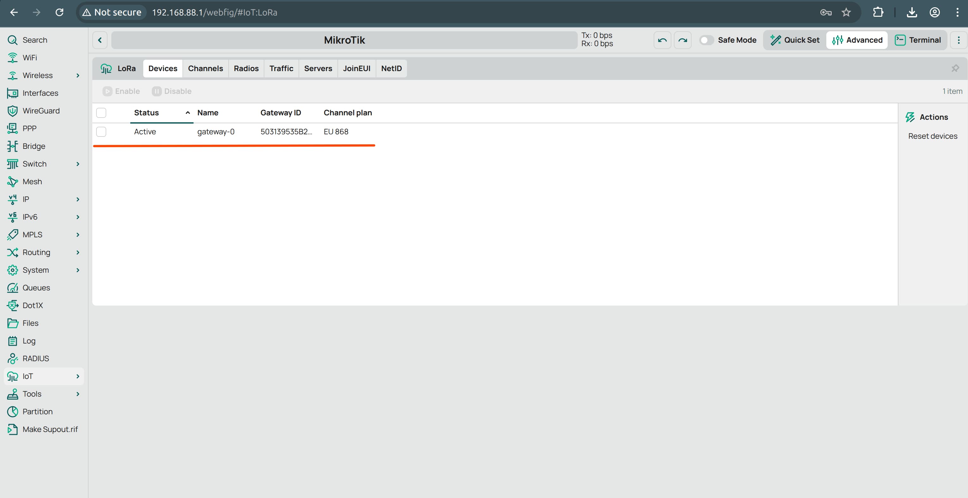
Task: Click the undo arrow icon
Action: point(662,40)
